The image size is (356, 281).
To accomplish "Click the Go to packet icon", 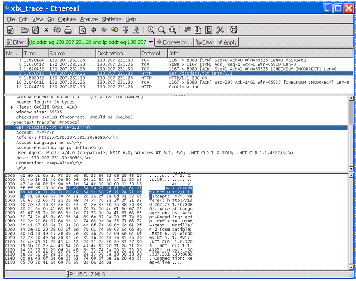I will pyautogui.click(x=115, y=30).
